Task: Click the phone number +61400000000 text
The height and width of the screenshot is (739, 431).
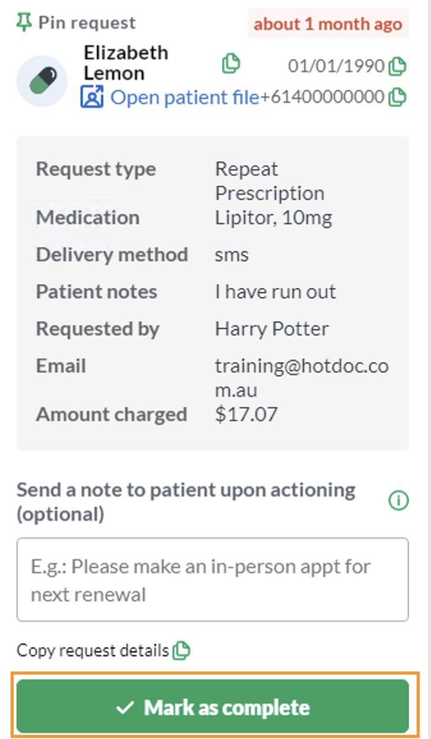Action: pyautogui.click(x=322, y=97)
